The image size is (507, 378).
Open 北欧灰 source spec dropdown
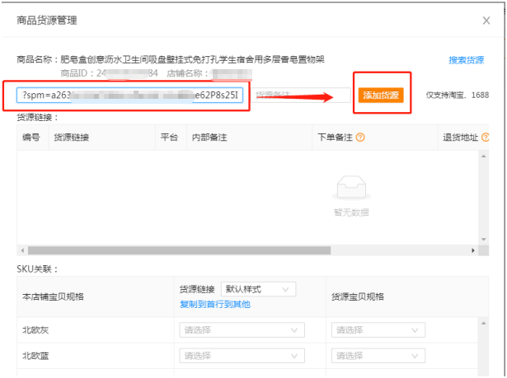[378, 330]
